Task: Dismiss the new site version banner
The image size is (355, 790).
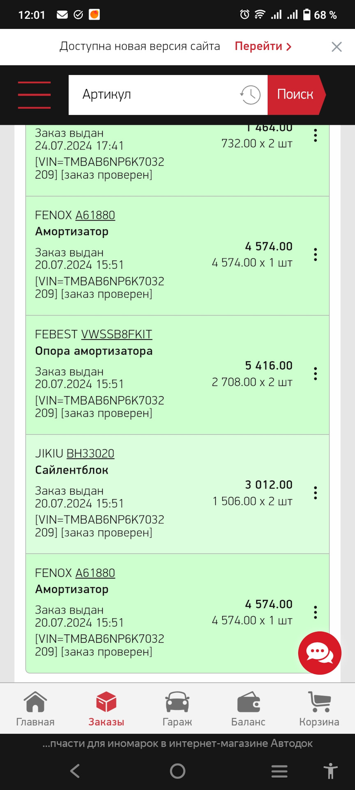Action: click(x=337, y=47)
